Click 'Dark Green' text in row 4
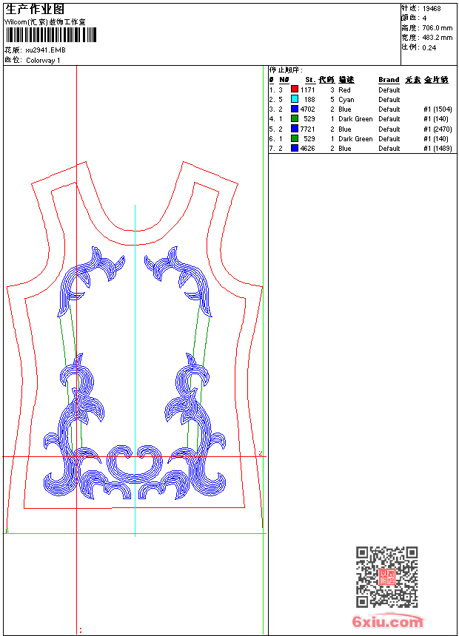 coord(355,119)
